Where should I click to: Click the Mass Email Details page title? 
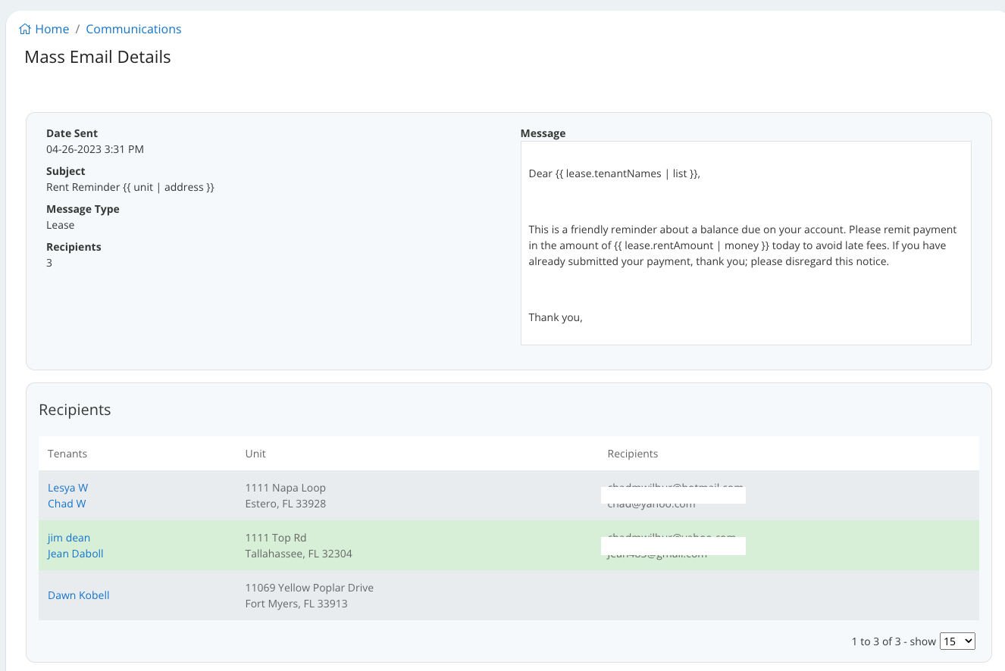coord(97,57)
